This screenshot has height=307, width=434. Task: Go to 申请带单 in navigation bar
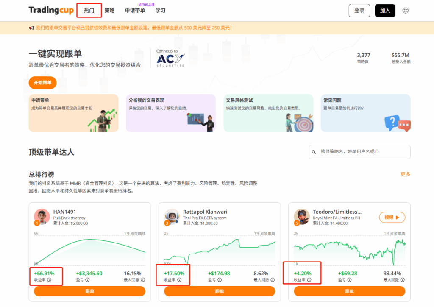(135, 11)
